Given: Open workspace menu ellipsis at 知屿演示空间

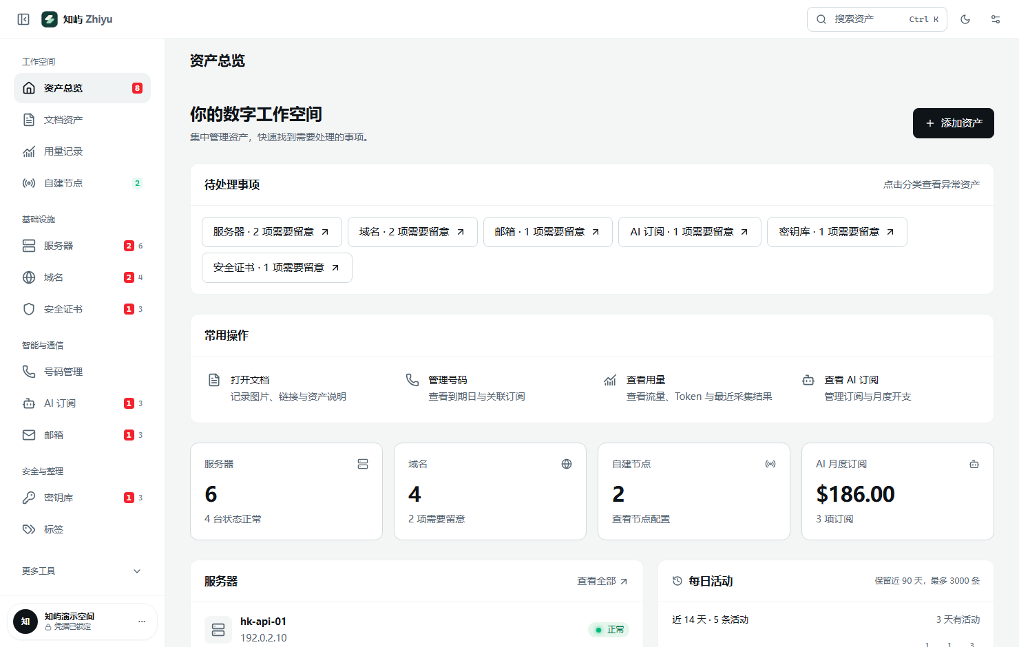Looking at the screenshot, I should (142, 622).
